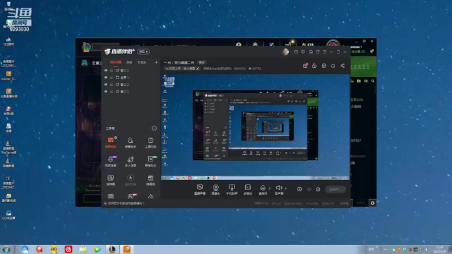Click the stream preview canvas
This screenshot has height=254, width=452.
pyautogui.click(x=255, y=127)
